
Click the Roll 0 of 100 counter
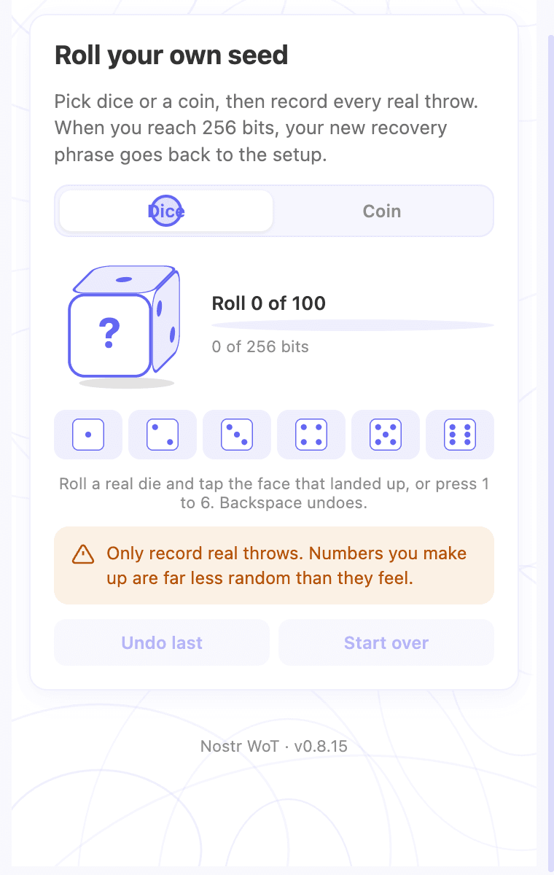click(269, 303)
